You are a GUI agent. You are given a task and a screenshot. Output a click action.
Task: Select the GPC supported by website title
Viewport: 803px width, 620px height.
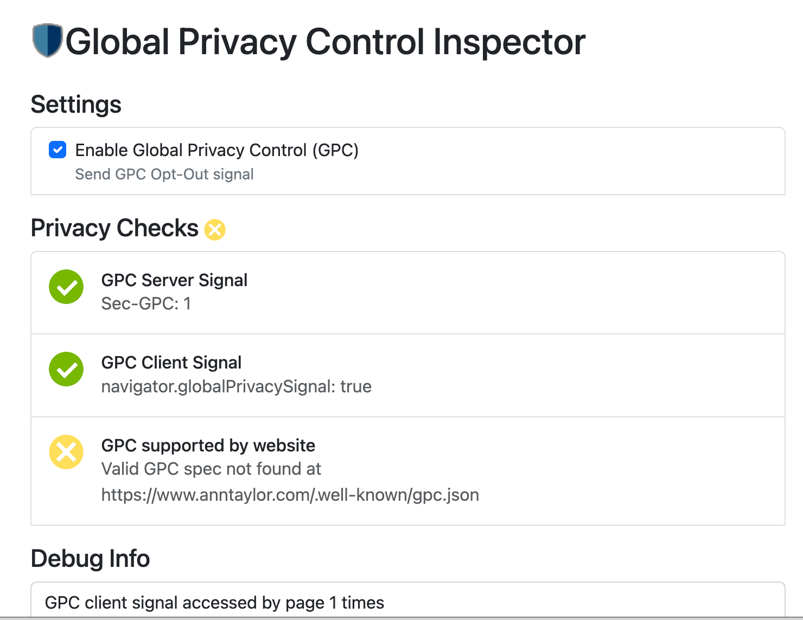208,445
